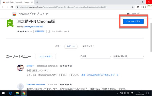Click the 5-star rating on 高野能一's review
Image resolution: width=152 pixels, height=96 pixels.
66,66
